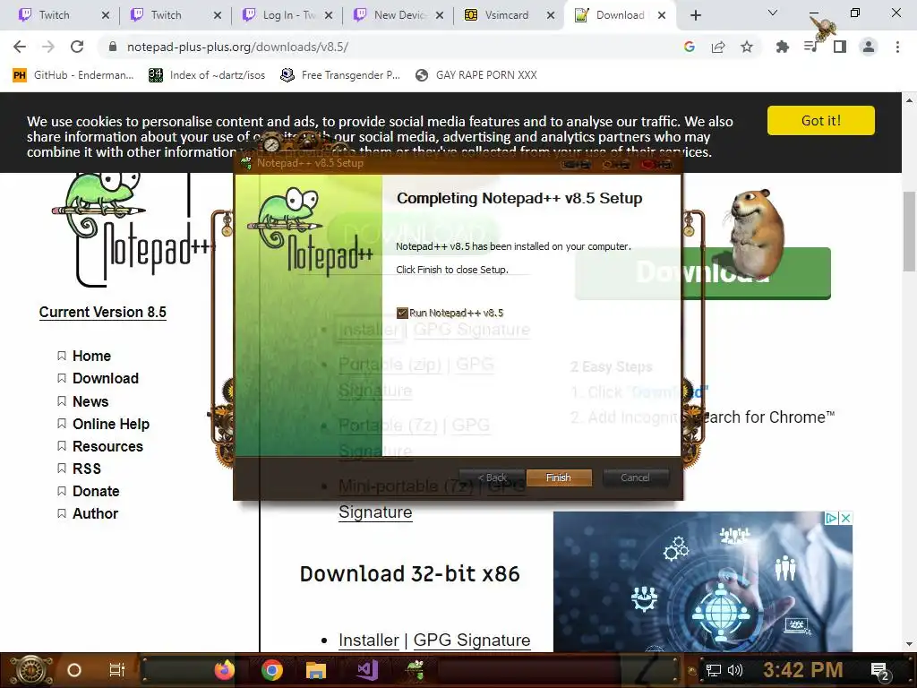The height and width of the screenshot is (688, 917).
Task: Open Visual Studio from taskbar
Action: click(x=366, y=670)
